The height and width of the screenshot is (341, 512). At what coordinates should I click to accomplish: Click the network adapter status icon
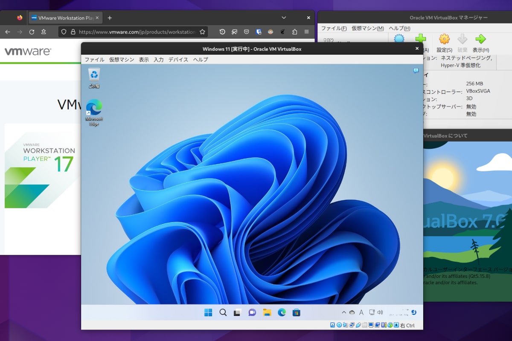click(352, 325)
